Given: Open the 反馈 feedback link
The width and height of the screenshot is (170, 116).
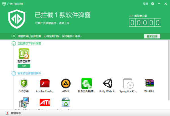Looking at the screenshot, I should [x=145, y=4].
